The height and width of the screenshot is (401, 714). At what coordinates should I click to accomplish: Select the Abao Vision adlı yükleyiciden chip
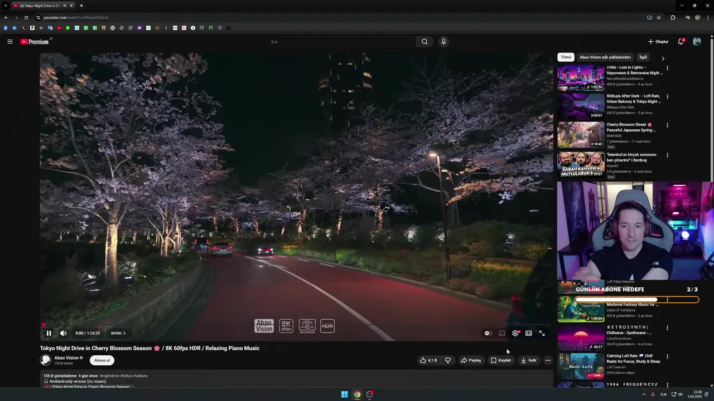(x=605, y=57)
